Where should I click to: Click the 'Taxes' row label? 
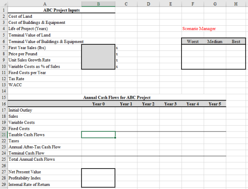[x=14, y=141]
